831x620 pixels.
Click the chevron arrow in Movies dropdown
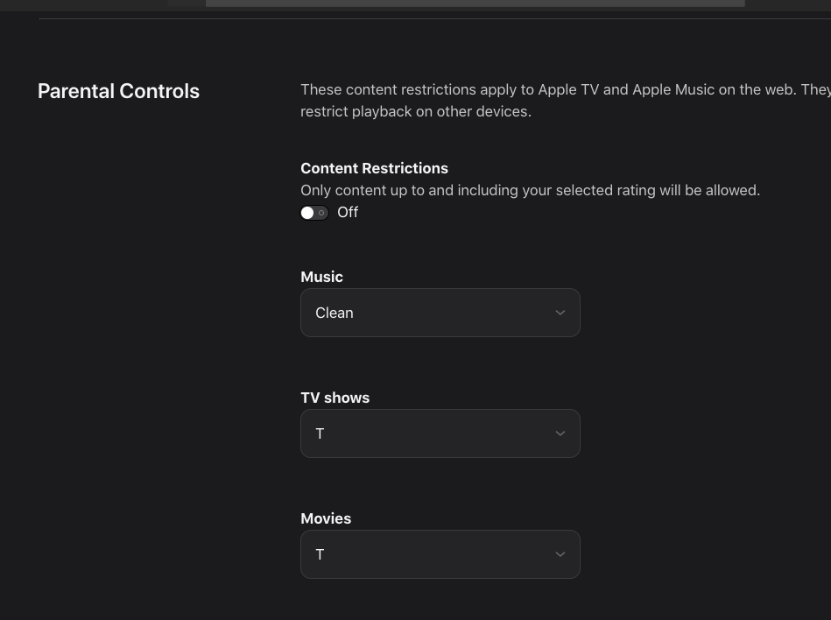[x=560, y=554]
